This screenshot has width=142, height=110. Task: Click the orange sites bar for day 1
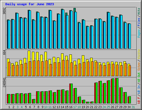9,69
